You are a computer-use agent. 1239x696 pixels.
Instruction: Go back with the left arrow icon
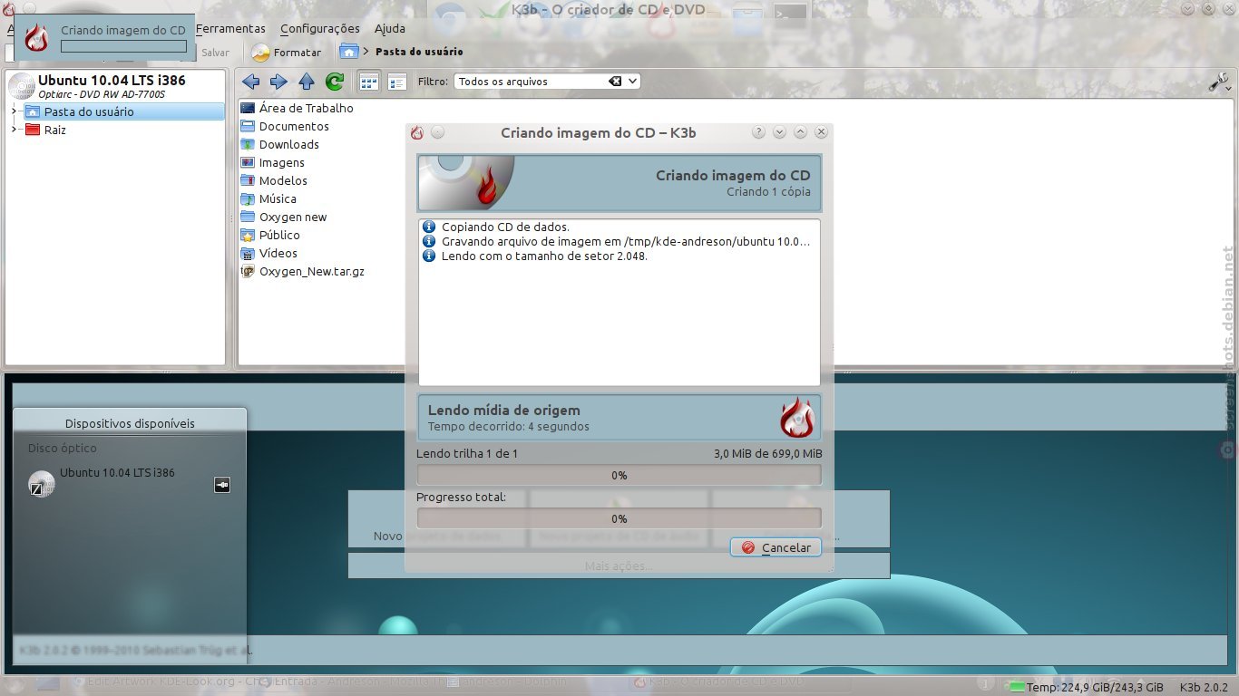(251, 82)
